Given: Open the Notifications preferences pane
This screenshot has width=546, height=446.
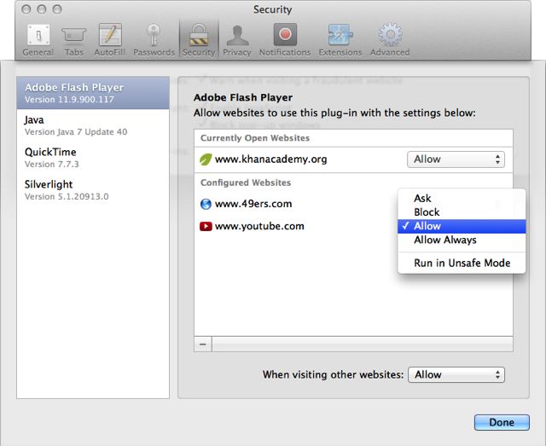Looking at the screenshot, I should [285, 40].
